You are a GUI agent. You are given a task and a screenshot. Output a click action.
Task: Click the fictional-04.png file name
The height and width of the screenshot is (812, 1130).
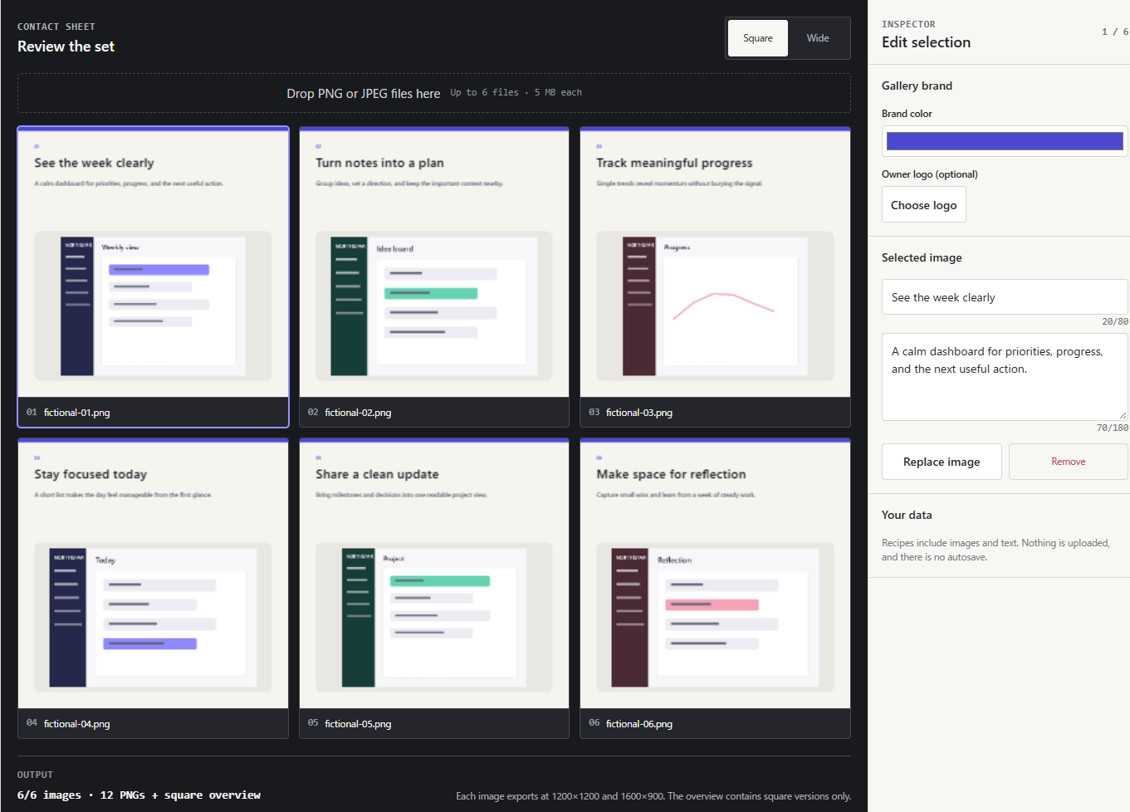pos(76,724)
